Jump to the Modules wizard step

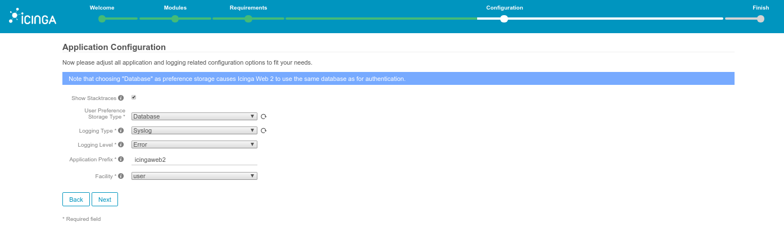[175, 19]
